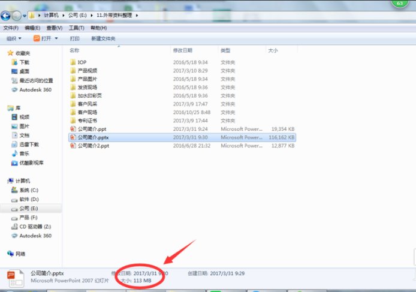The width and height of the screenshot is (416, 292).
Task: Open the 音乐 library
Action: pos(24,153)
